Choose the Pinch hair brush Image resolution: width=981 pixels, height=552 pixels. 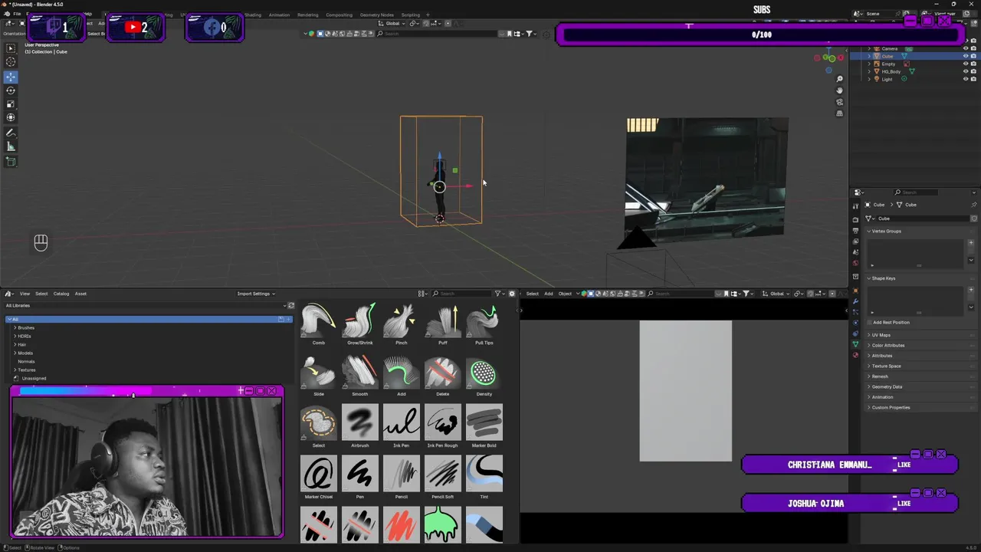pos(402,325)
